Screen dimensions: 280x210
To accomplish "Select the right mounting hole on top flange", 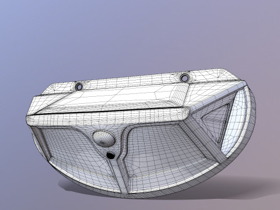I will click(x=184, y=78).
